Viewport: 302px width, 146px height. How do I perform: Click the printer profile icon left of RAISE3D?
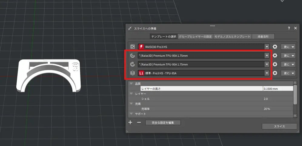[132, 47]
